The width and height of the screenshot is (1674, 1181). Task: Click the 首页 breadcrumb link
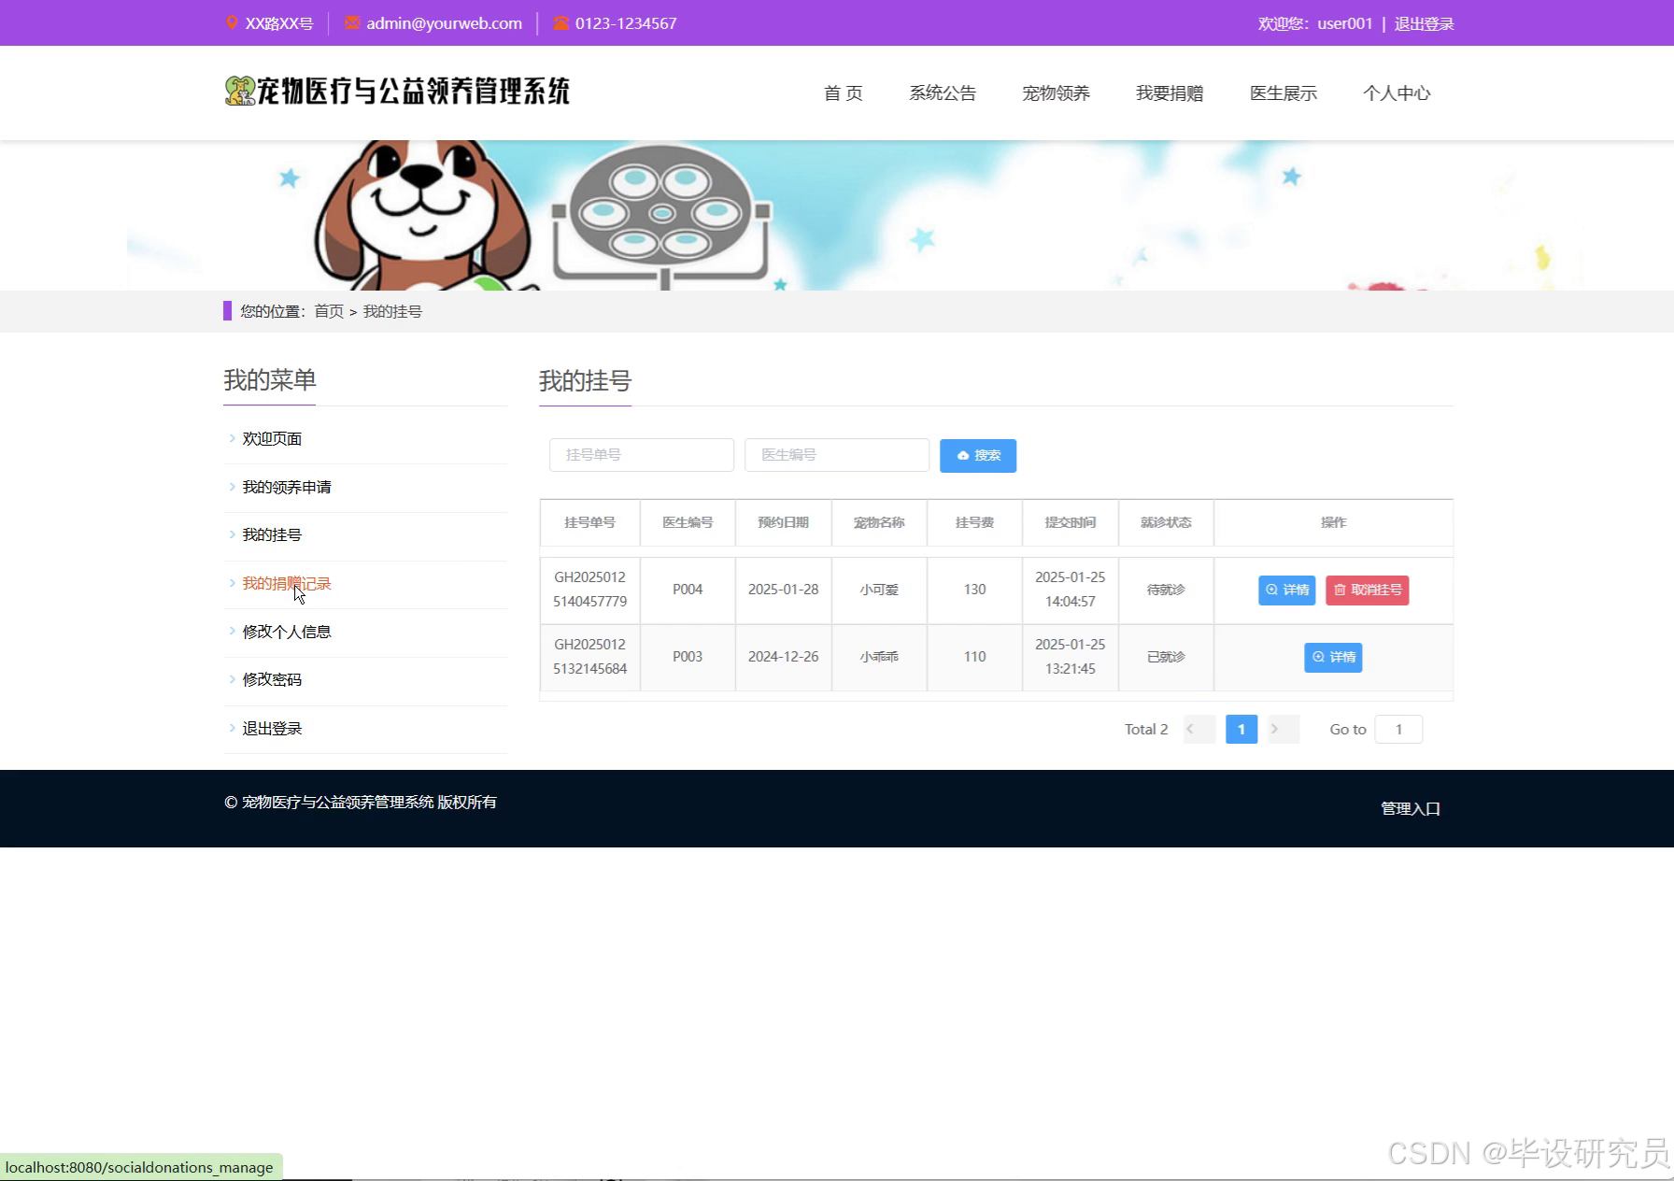329,311
